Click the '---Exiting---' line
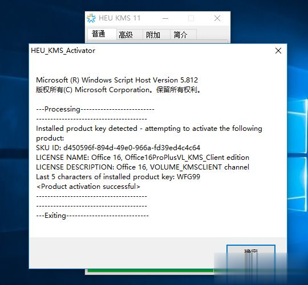308x285 pixels. pyautogui.click(x=92, y=216)
